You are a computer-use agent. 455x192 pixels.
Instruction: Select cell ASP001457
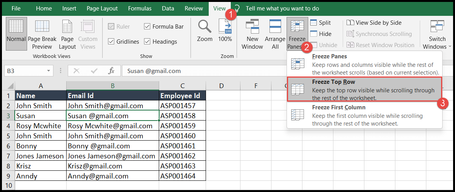click(x=182, y=106)
